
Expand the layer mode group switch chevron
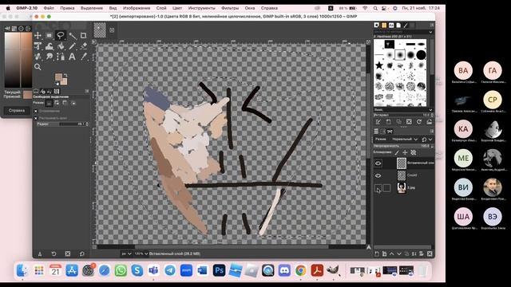click(x=430, y=140)
